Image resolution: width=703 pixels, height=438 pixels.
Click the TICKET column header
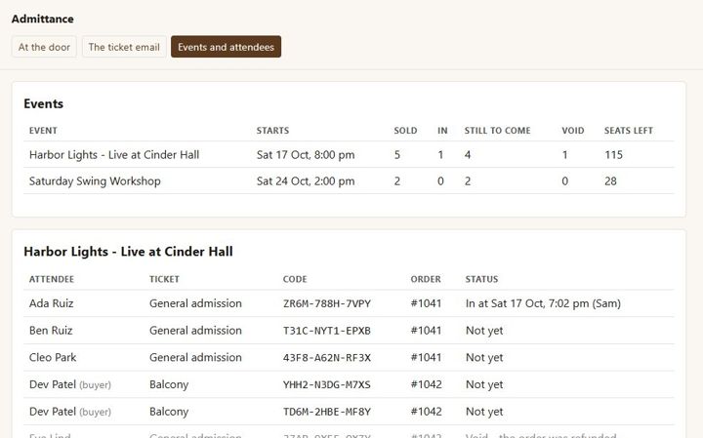tap(164, 279)
